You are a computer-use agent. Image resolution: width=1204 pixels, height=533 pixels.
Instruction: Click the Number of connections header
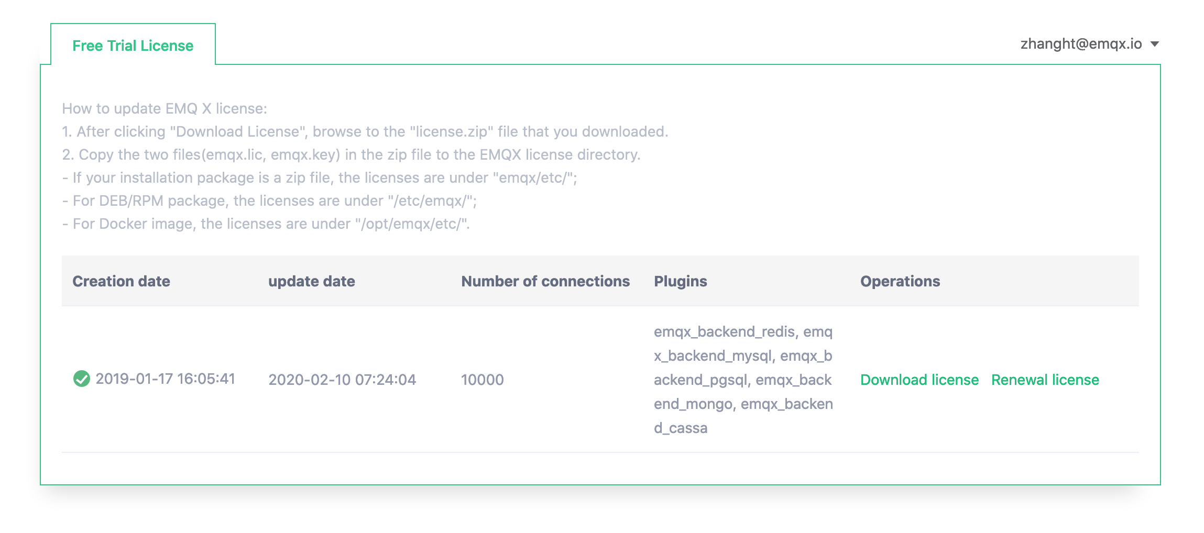click(545, 281)
